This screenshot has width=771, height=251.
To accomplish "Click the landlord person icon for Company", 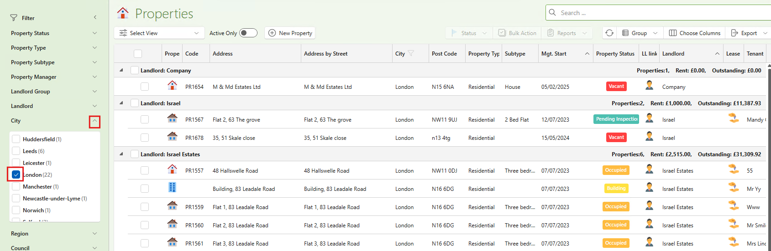I will click(649, 85).
